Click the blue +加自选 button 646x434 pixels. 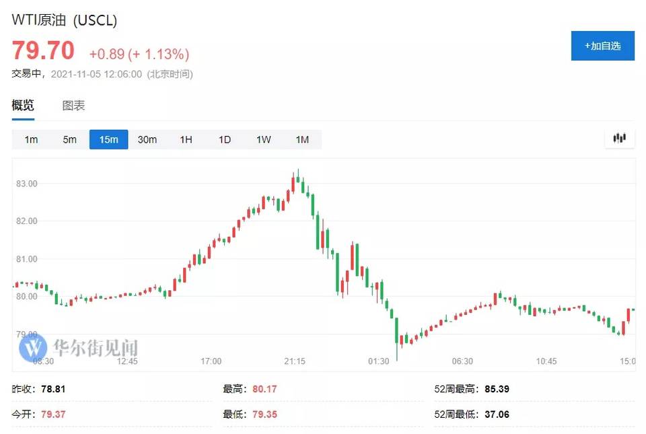[x=603, y=46]
